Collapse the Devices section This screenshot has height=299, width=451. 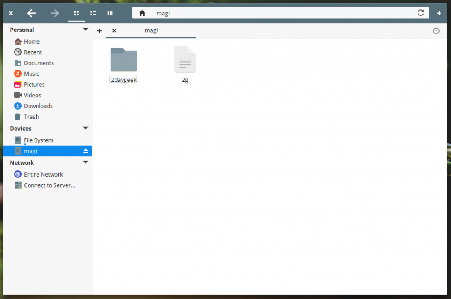click(85, 128)
